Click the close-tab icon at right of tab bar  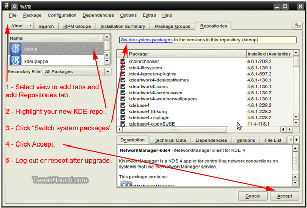297,26
